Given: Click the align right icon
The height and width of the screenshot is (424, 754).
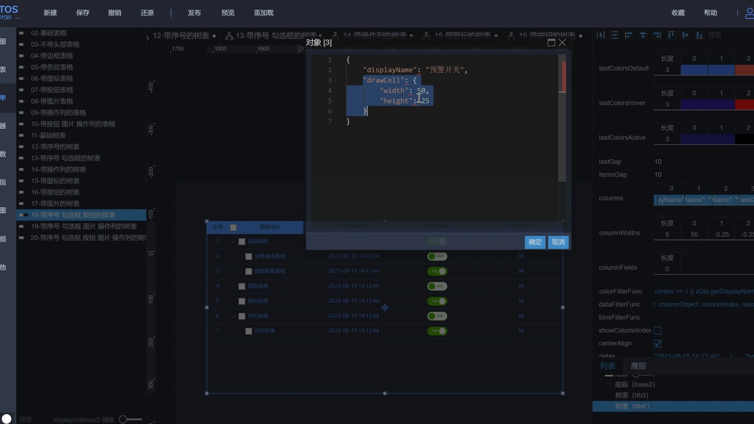Looking at the screenshot, I should (x=657, y=35).
